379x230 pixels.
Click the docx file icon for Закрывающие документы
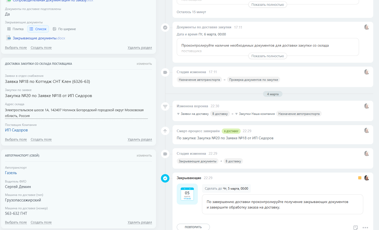(8, 38)
